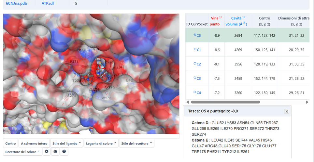The height and width of the screenshot is (162, 314).
Task: Sort by Cavità volume sort icon
Action: coord(244,18)
